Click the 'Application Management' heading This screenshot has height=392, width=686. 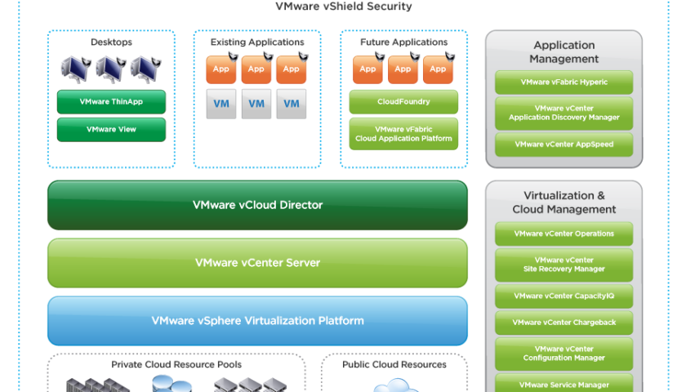[564, 52]
